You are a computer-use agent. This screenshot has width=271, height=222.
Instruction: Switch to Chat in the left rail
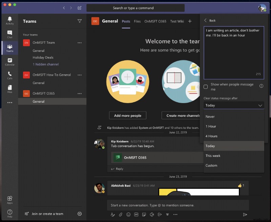point(10,33)
